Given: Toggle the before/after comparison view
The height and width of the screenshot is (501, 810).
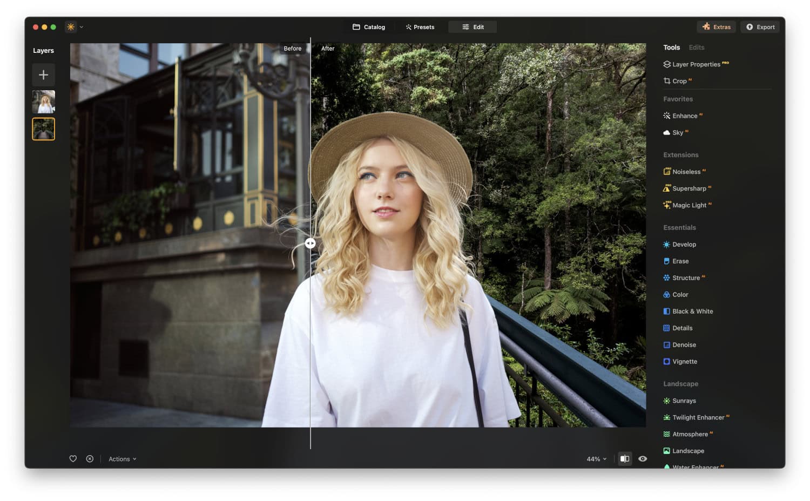Looking at the screenshot, I should (x=625, y=458).
